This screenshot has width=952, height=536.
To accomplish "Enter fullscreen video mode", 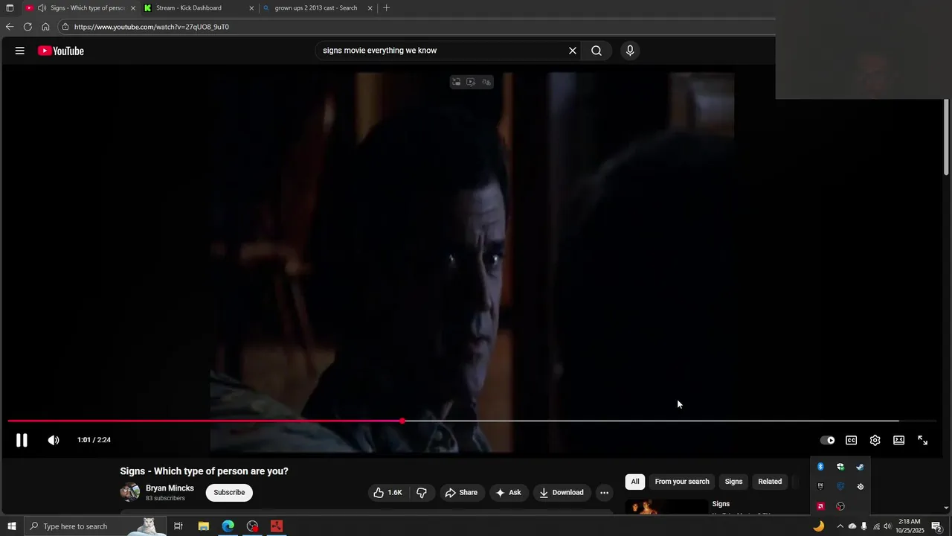I will pos(922,440).
